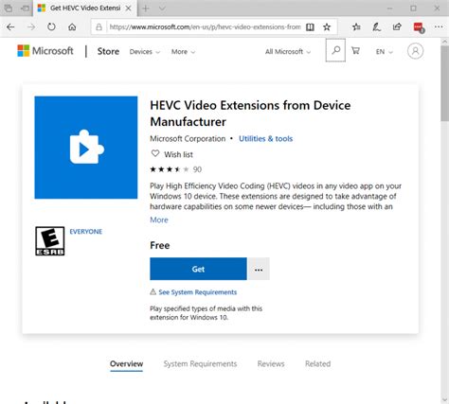Click the account sign-in avatar icon
The height and width of the screenshot is (404, 449).
click(x=415, y=51)
